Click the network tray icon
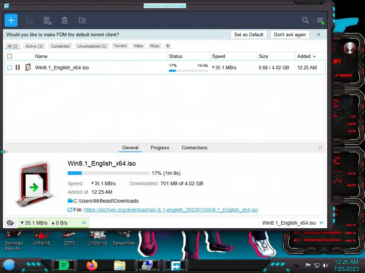 pyautogui.click(x=317, y=265)
